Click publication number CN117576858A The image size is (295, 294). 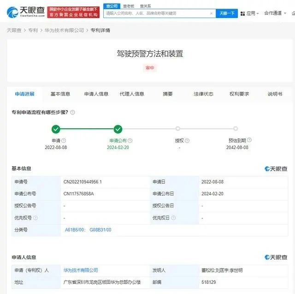[x=79, y=194]
